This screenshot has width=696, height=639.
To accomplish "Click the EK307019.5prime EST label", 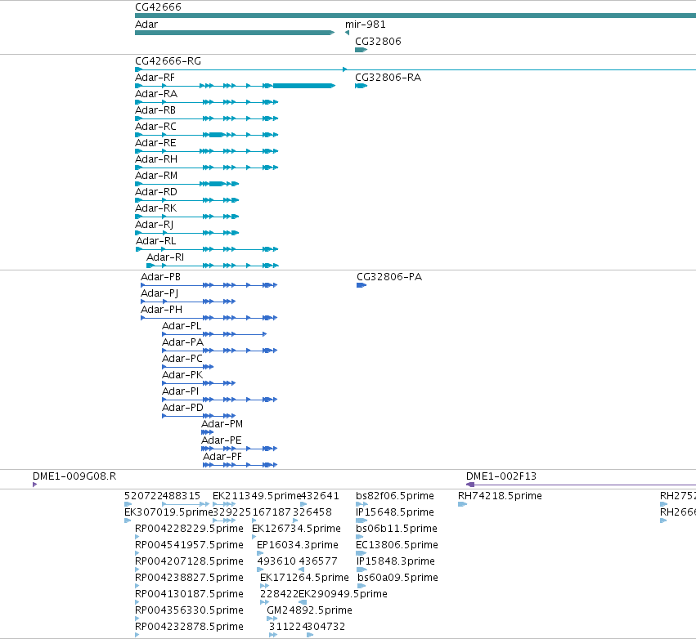I will tap(168, 512).
